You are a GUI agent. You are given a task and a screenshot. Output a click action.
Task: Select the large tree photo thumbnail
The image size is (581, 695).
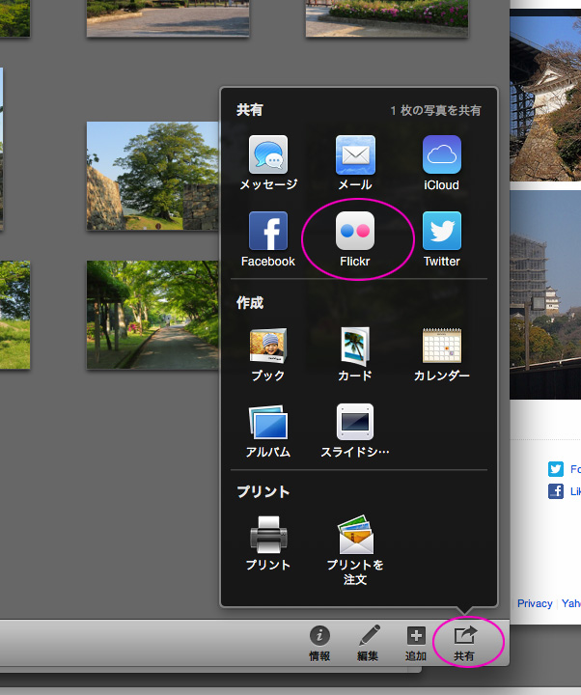pyautogui.click(x=153, y=177)
